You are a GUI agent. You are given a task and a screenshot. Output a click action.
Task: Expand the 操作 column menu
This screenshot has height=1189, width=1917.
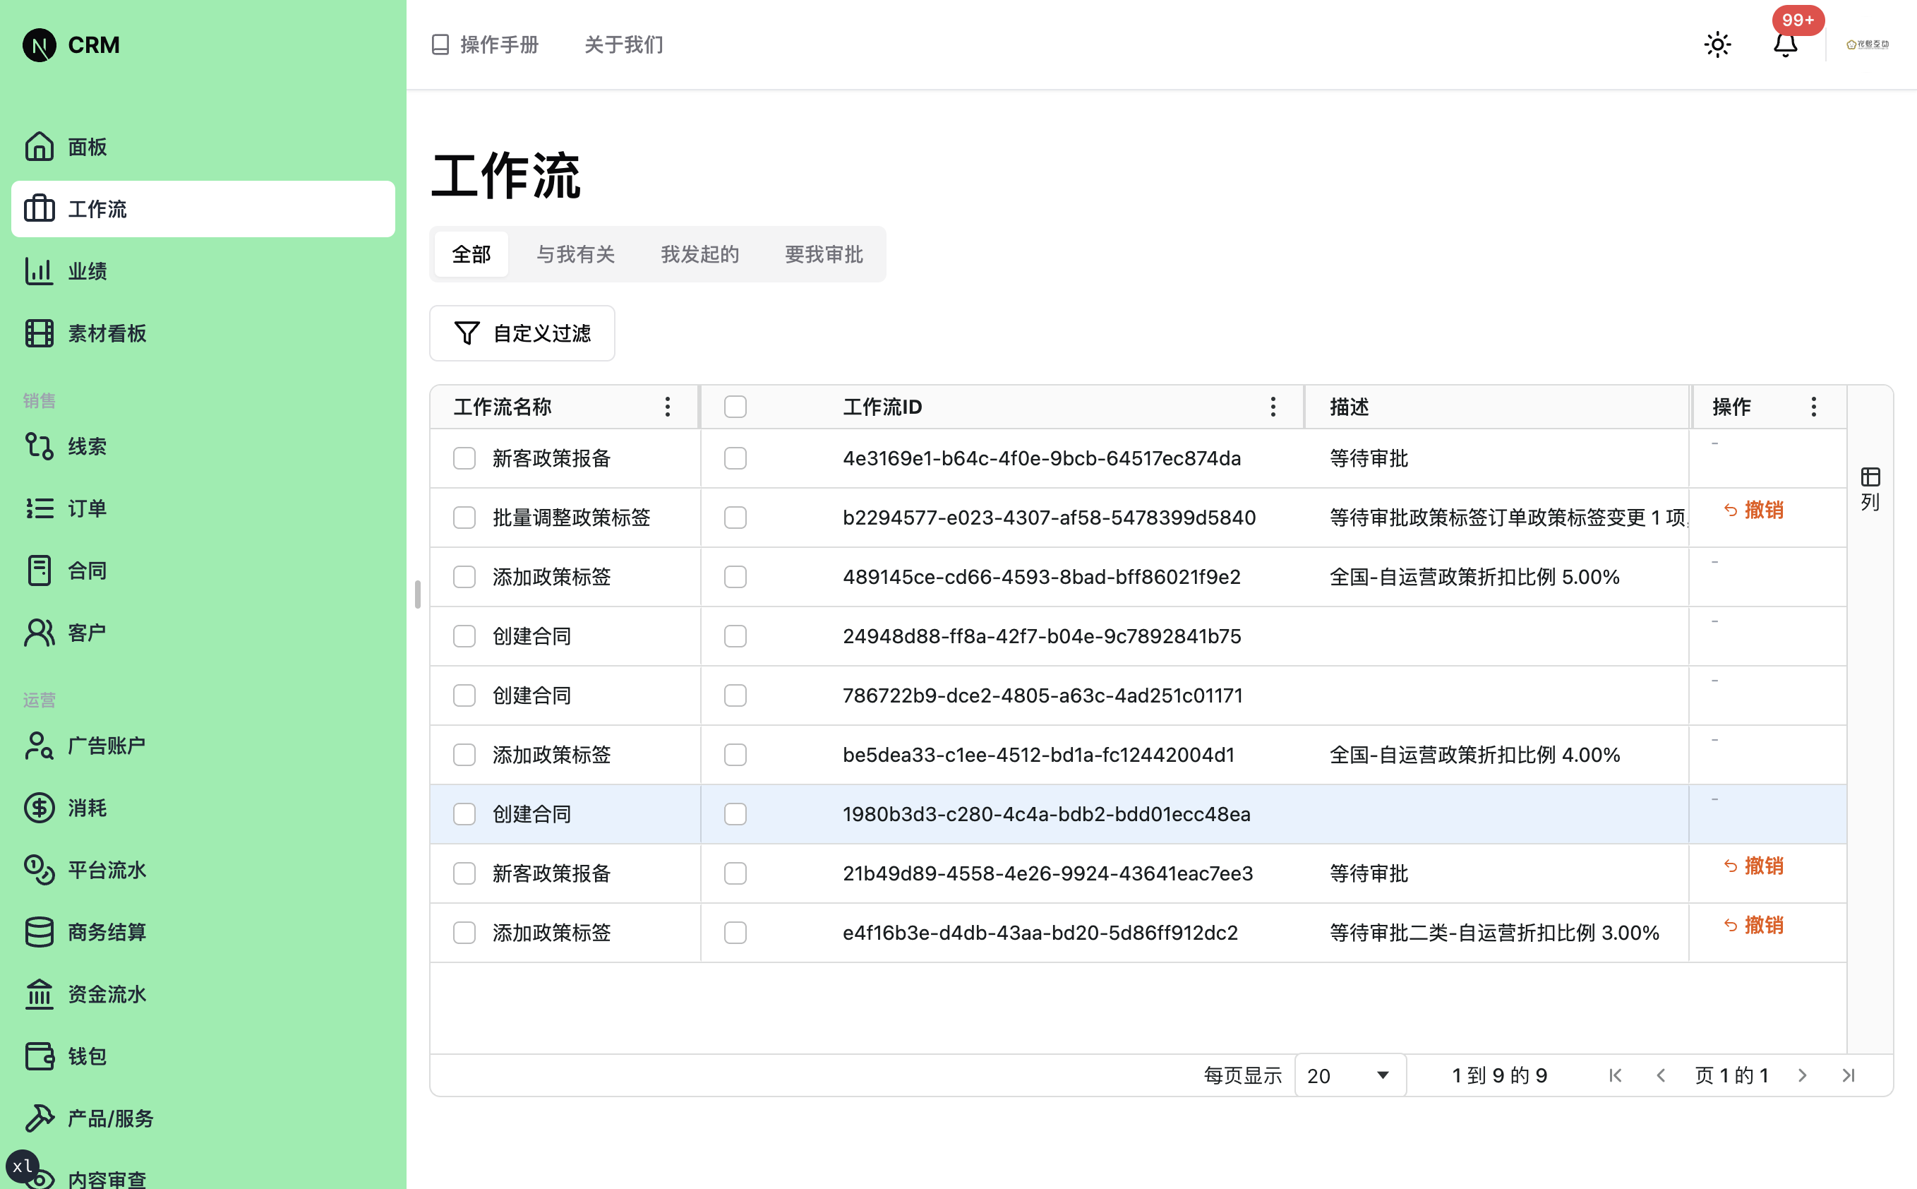point(1813,407)
